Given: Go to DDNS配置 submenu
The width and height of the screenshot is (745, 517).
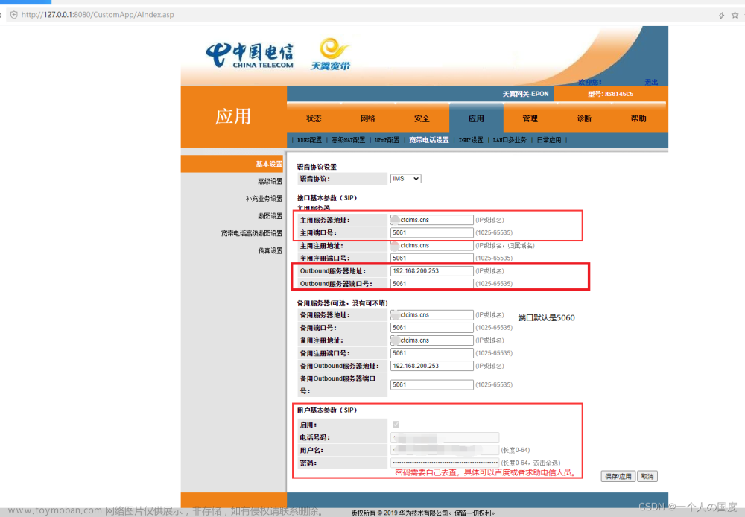Looking at the screenshot, I should point(309,140).
